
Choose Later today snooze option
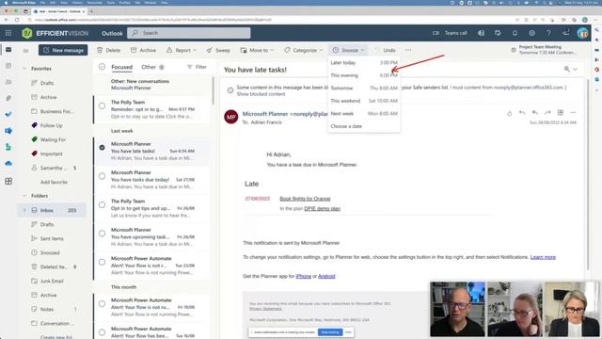(x=364, y=63)
